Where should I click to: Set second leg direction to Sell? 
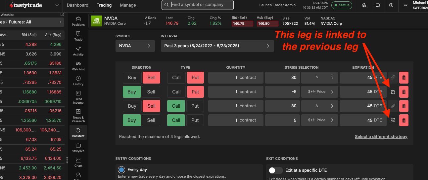tap(151, 92)
